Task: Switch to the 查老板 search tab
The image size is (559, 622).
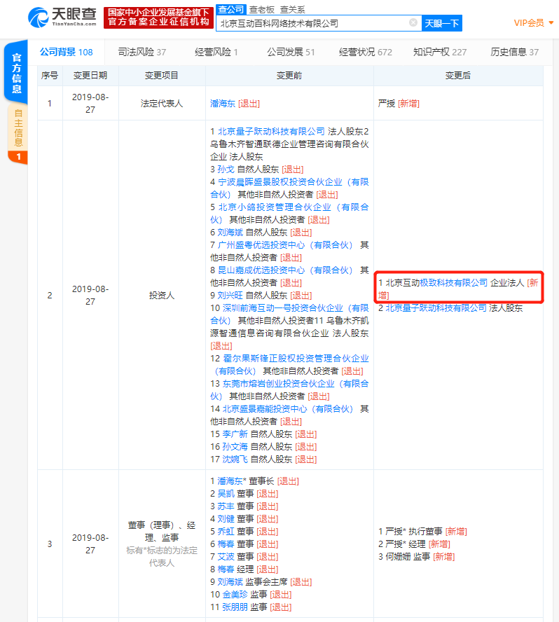Action: click(x=261, y=10)
